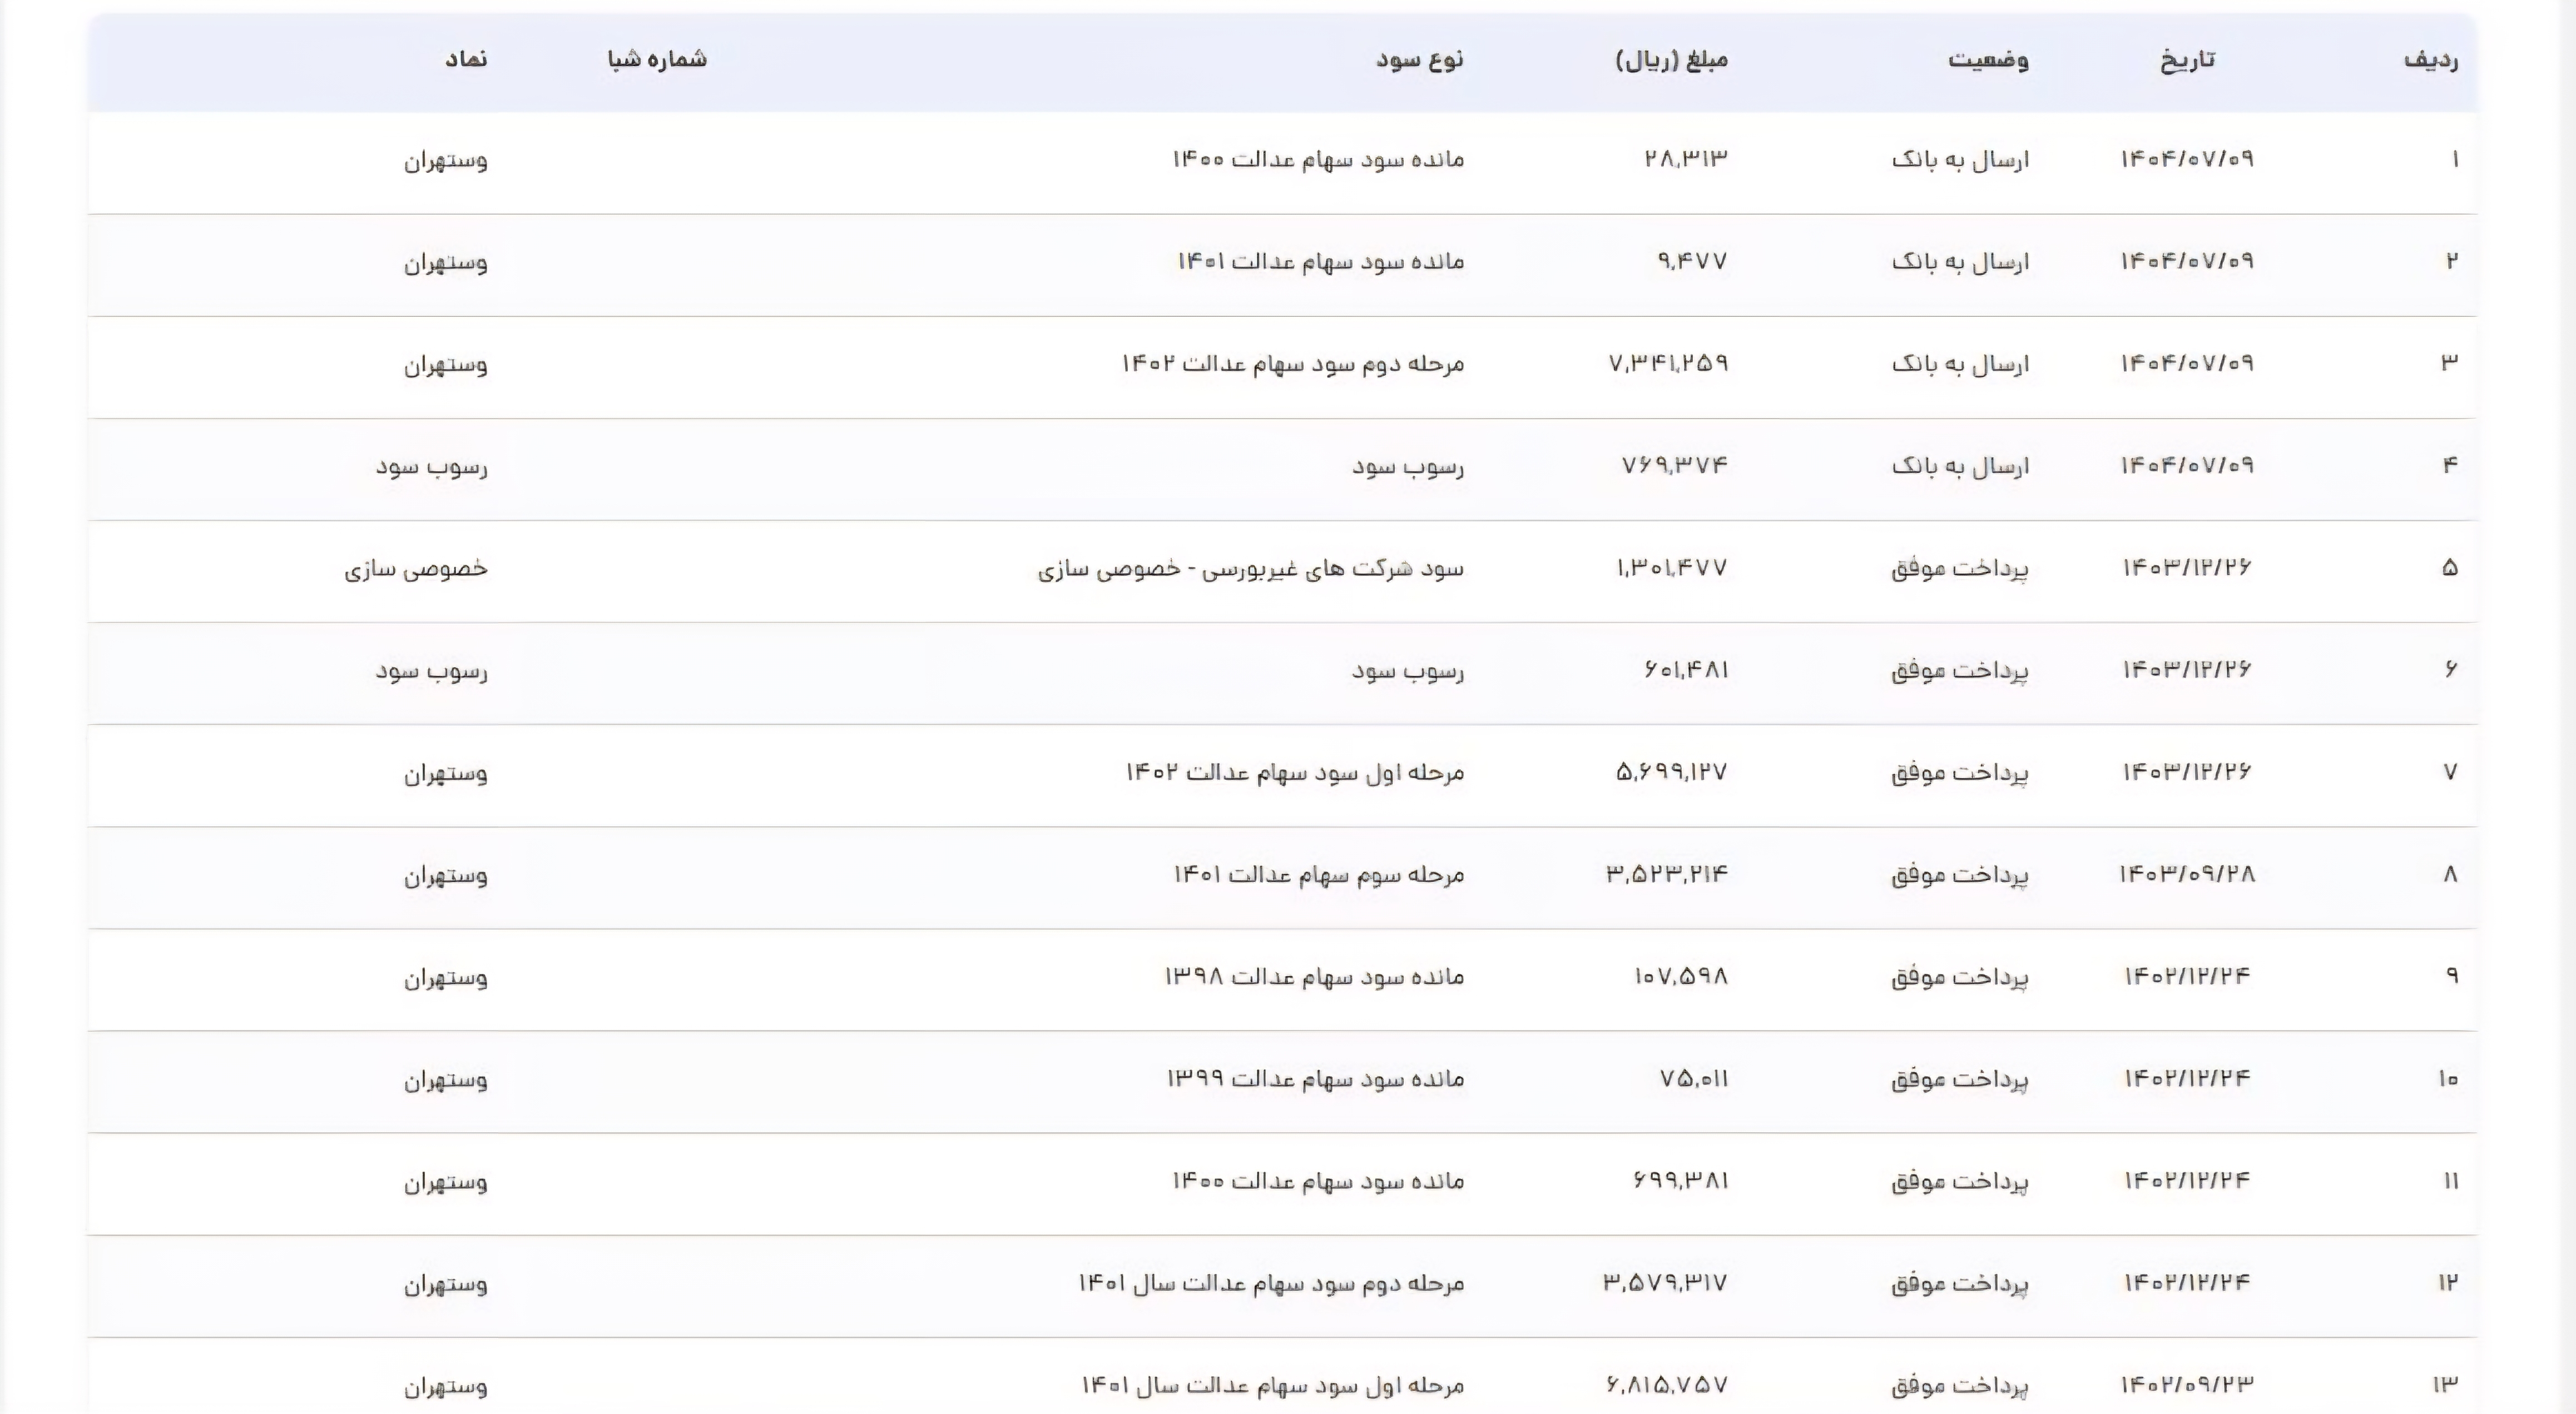Screen dimensions: 2576x1414
Task: Select the amount ۷۵,۰۱۱ cell
Action: 1693,1079
